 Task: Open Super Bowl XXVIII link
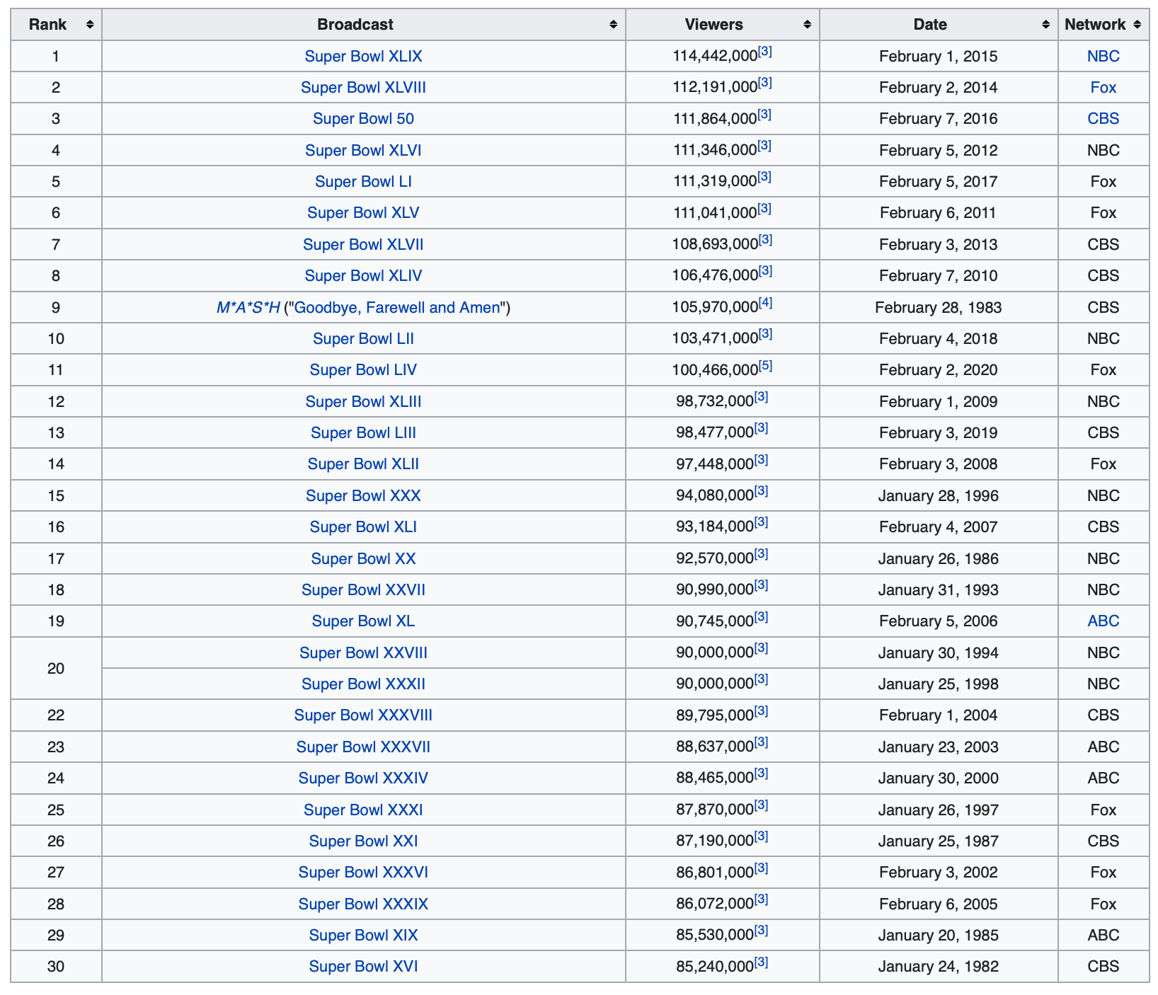(x=363, y=653)
